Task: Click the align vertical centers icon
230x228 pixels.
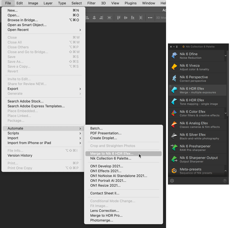Action: [x=126, y=18]
